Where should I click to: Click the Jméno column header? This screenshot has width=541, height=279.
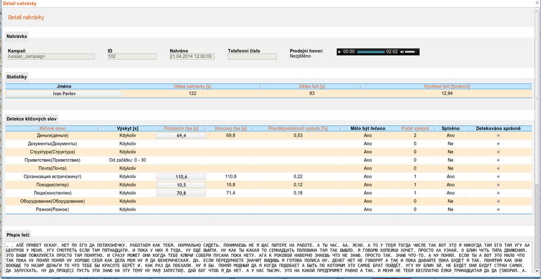pyautogui.click(x=64, y=86)
